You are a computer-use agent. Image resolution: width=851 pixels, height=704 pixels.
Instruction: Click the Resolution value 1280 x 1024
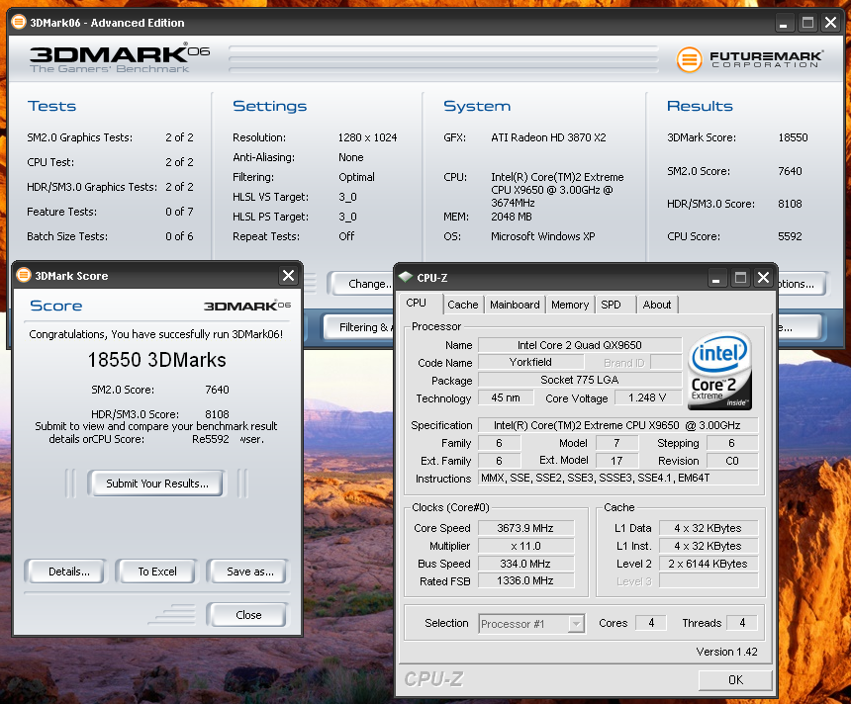[367, 137]
